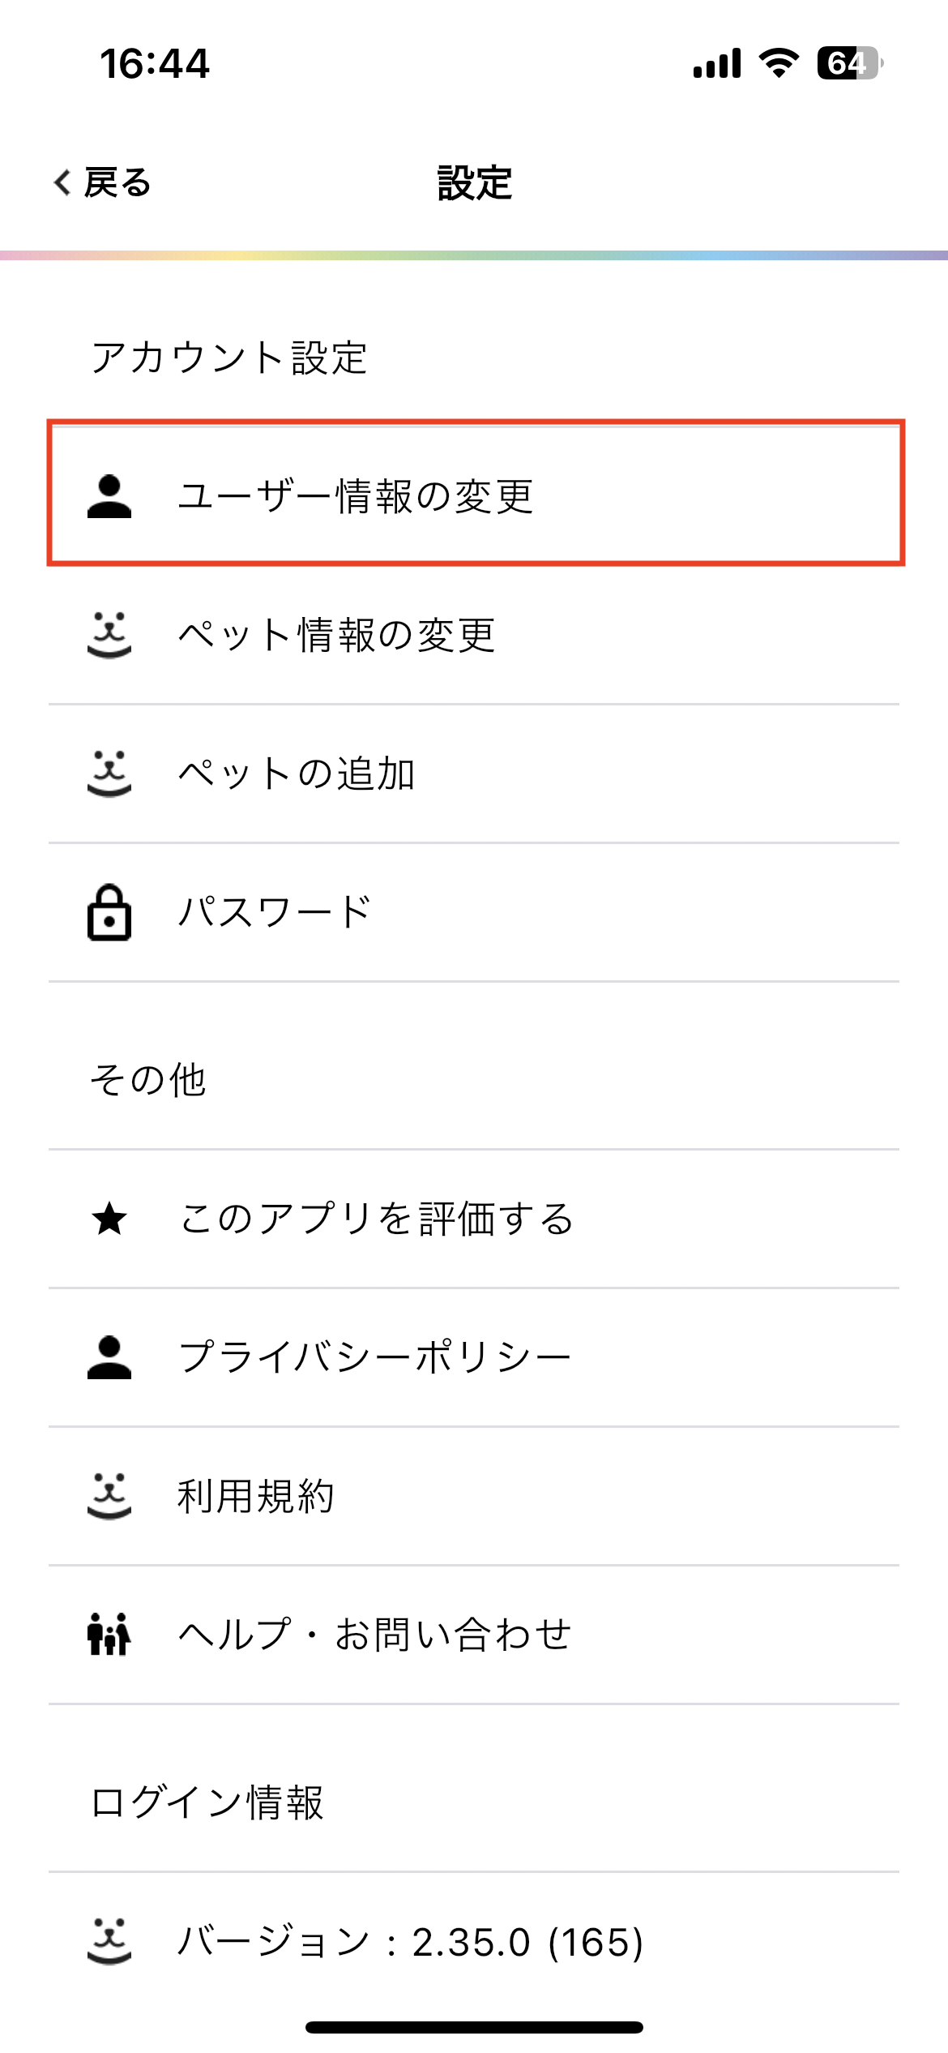Choose このアプリを評価する to rate app
Viewport: 948px width, 2053px height.
pyautogui.click(x=377, y=1219)
